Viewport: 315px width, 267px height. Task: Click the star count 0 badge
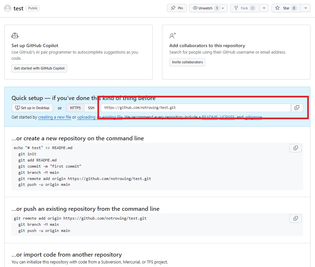294,8
